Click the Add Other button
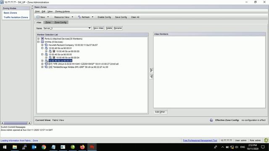 pos(161,112)
